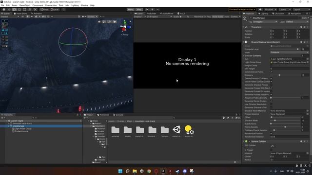Adjust the Points Density slider
The width and height of the screenshot is (312, 175).
[285, 127]
